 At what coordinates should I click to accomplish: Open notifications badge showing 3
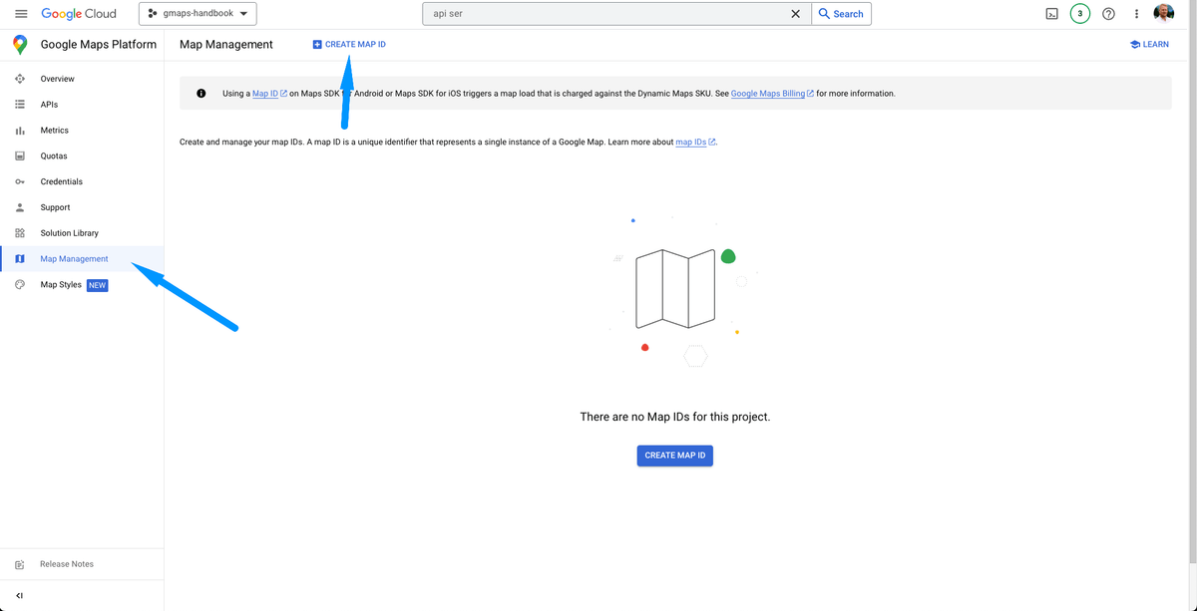click(x=1079, y=14)
